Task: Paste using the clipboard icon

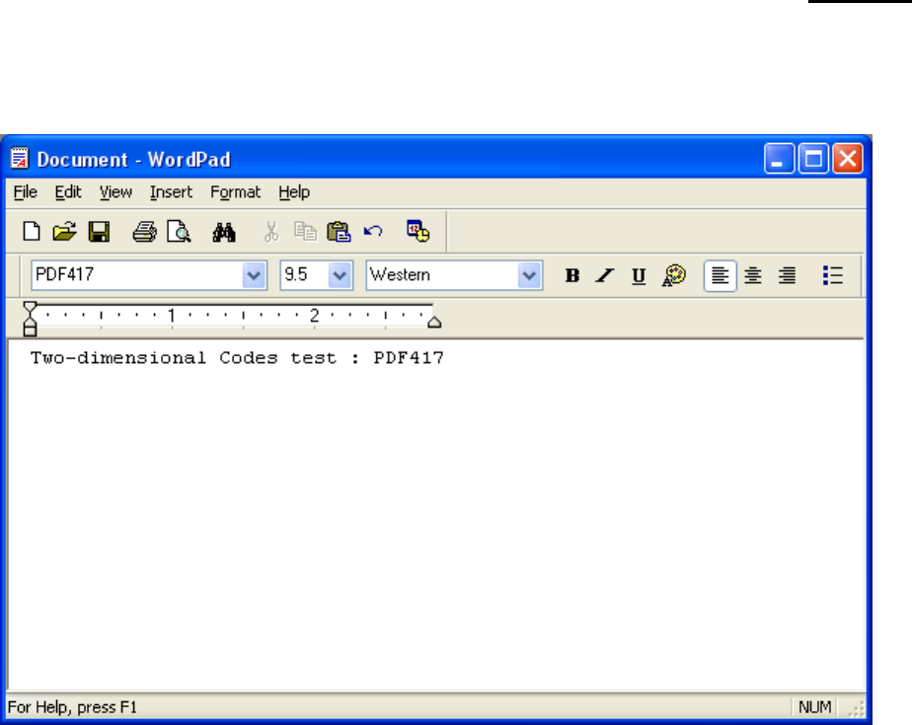Action: 339,232
